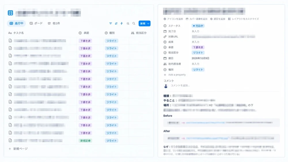Screen dimensions: 288x162
Task: Open リライト value of 担当区分 property
Action: pyautogui.click(x=198, y=53)
